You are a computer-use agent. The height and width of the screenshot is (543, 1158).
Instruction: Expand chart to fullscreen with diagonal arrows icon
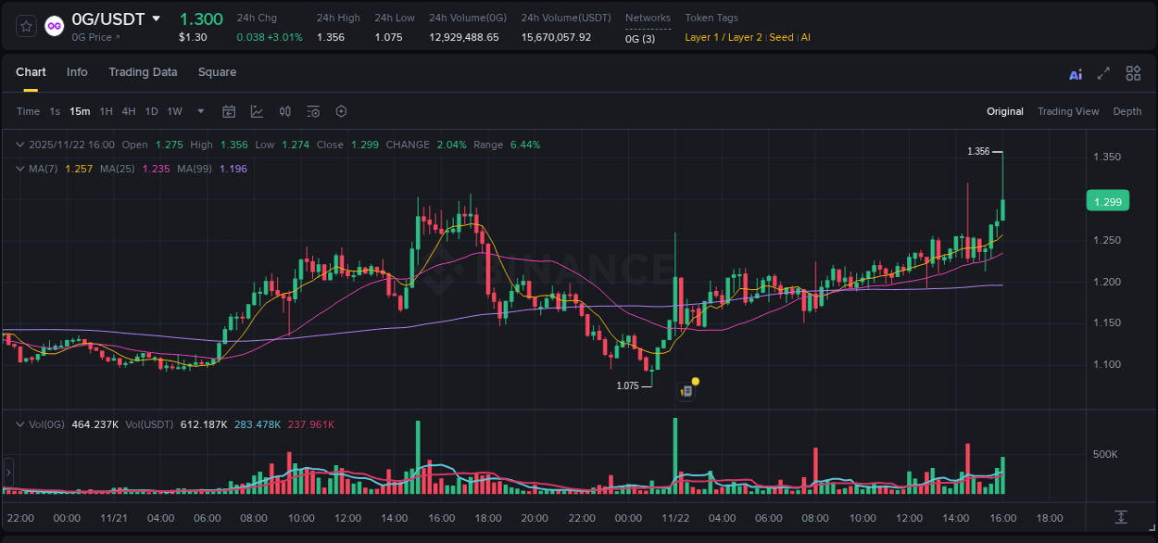tap(1103, 72)
